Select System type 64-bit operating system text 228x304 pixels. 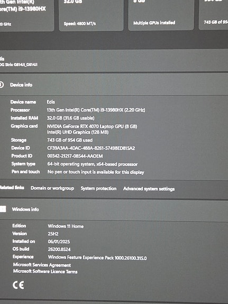click(x=93, y=164)
